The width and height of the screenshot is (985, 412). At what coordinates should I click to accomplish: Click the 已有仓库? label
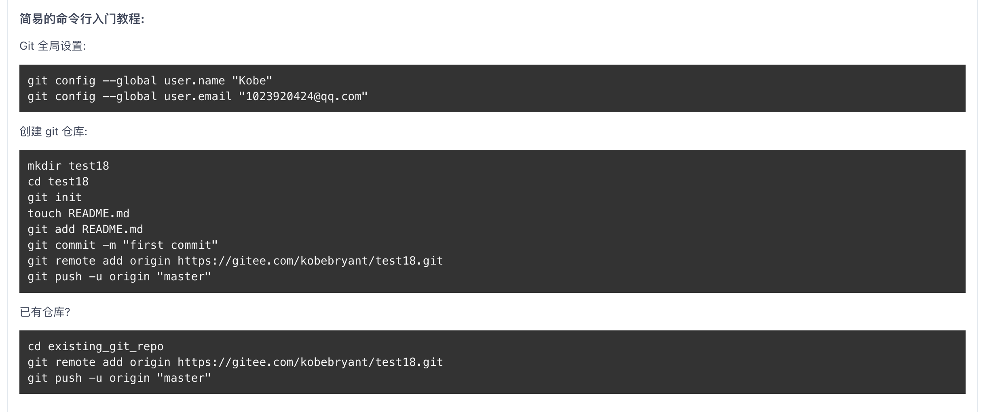(x=45, y=312)
